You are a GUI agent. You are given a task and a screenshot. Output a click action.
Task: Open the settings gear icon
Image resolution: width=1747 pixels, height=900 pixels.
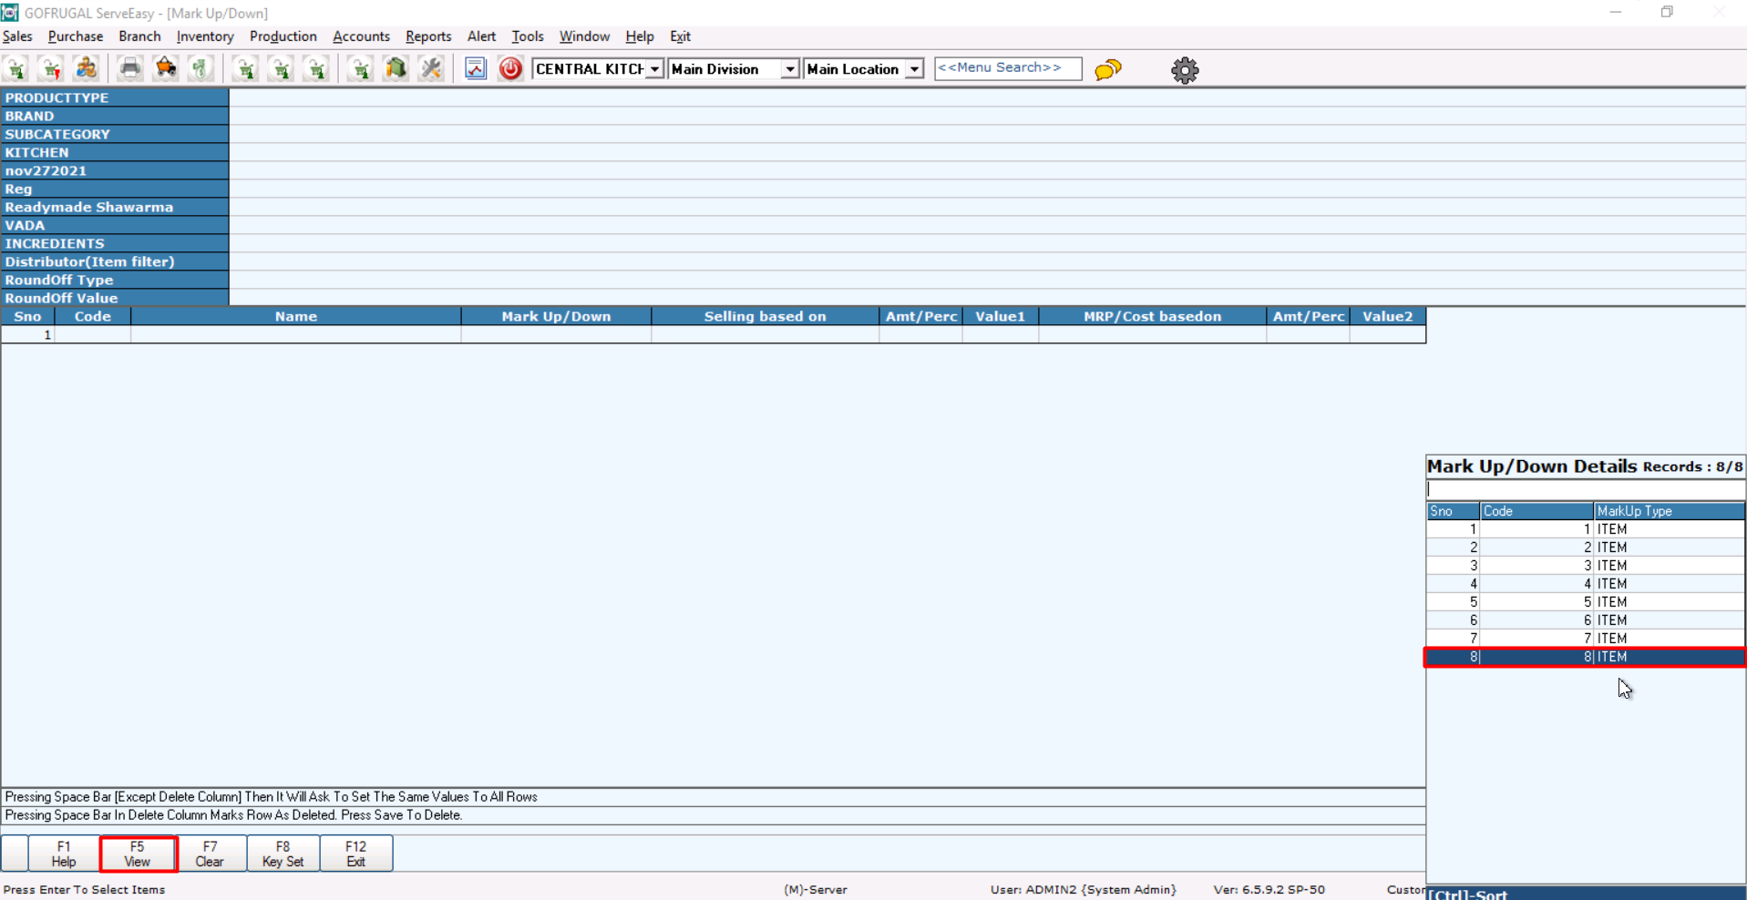point(1185,70)
